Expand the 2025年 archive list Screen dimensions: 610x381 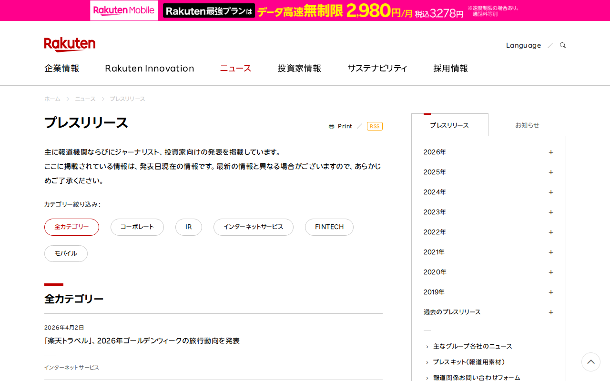point(488,172)
